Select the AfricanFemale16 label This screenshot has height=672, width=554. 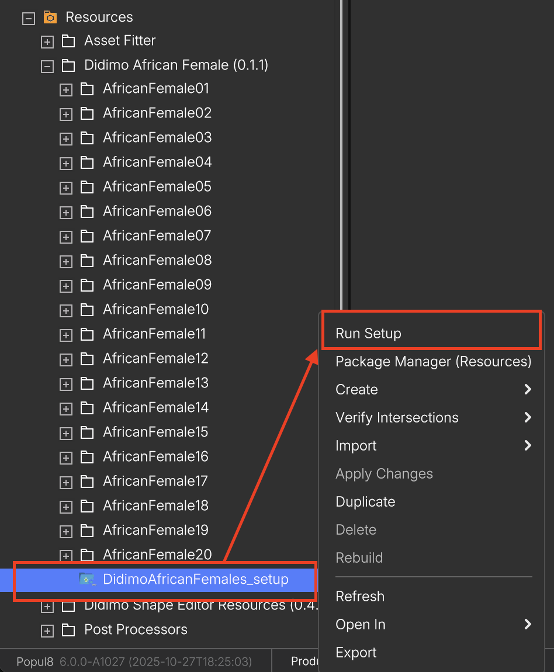155,456
